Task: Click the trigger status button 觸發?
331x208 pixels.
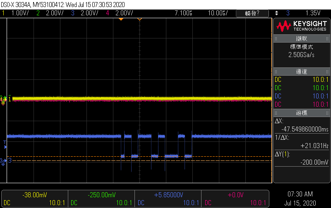Action: point(252,13)
